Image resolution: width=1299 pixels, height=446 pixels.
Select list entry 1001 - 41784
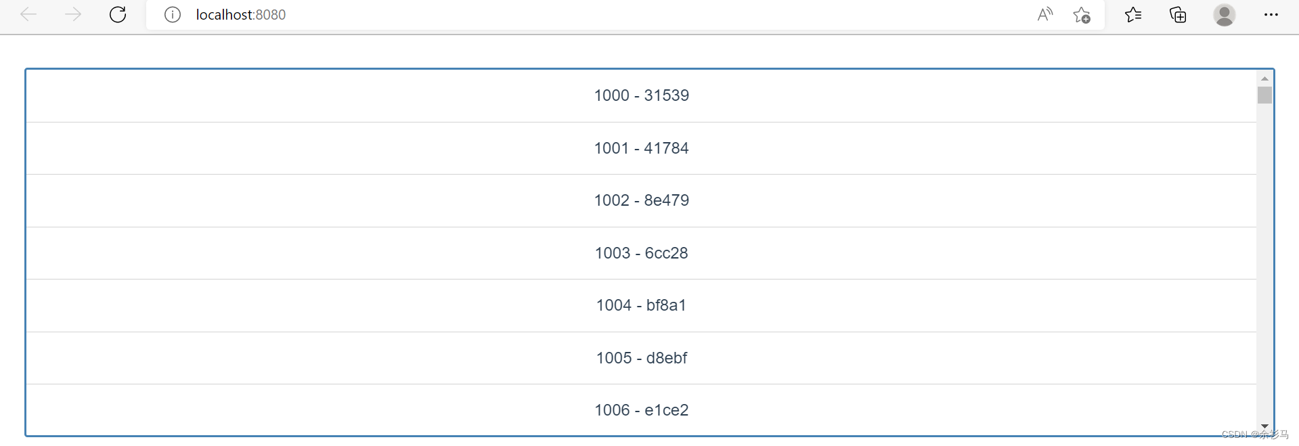click(x=641, y=148)
